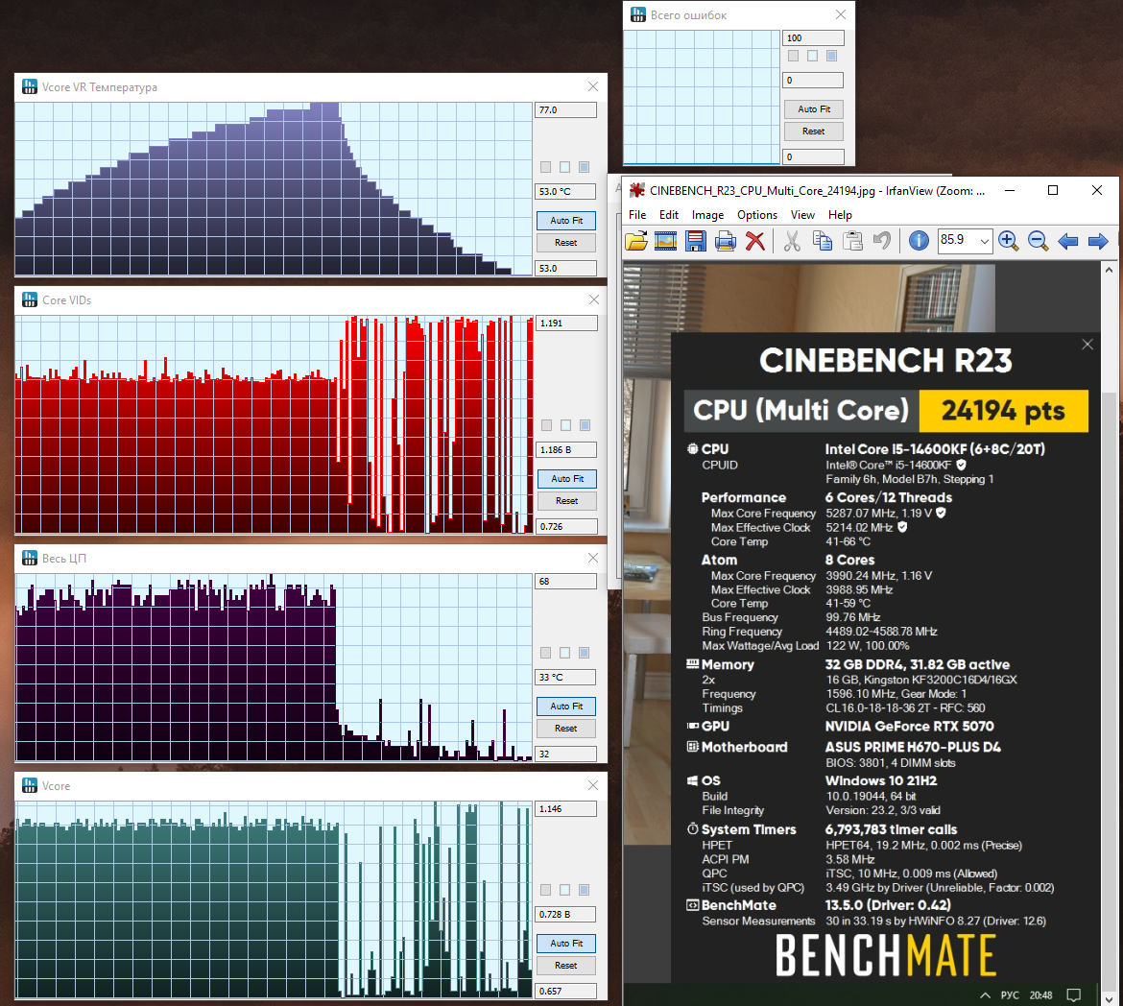Toggle the middle checkbox in Vcore window
This screenshot has height=1006, width=1123.
click(565, 890)
